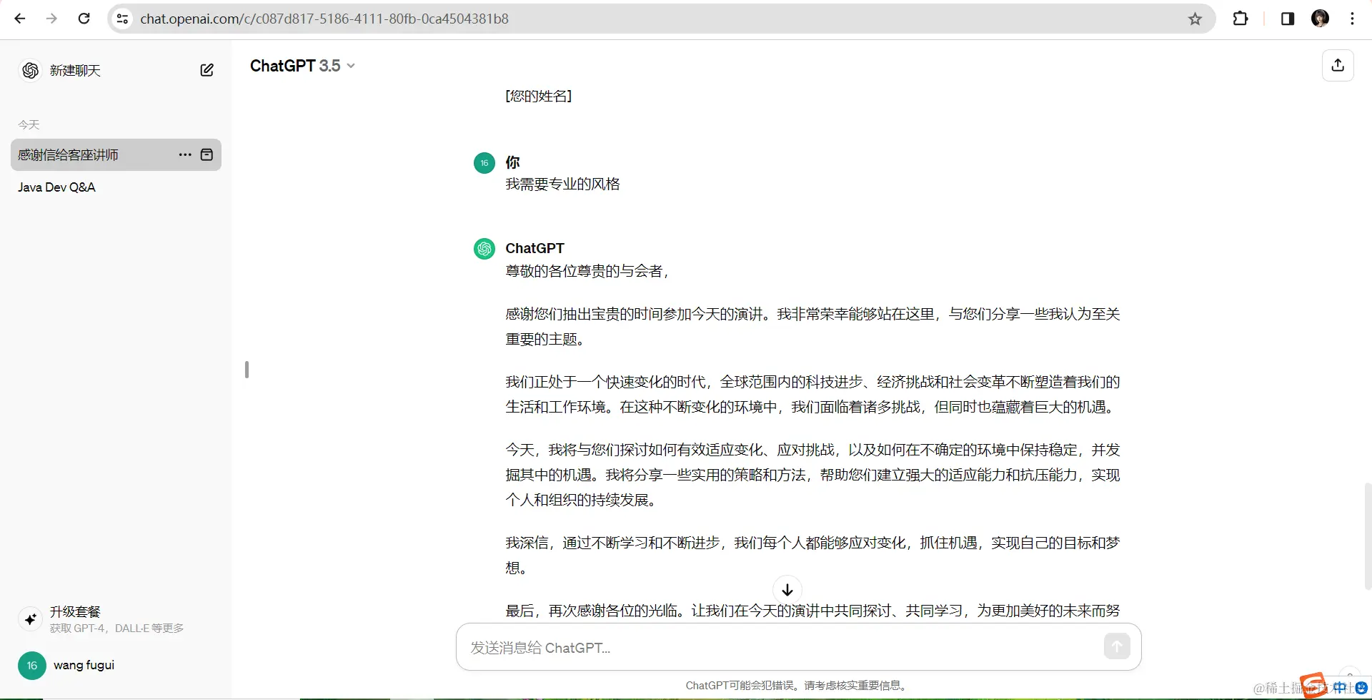Image resolution: width=1372 pixels, height=700 pixels.
Task: Click the ChatGPT avatar beside the reply
Action: click(484, 249)
